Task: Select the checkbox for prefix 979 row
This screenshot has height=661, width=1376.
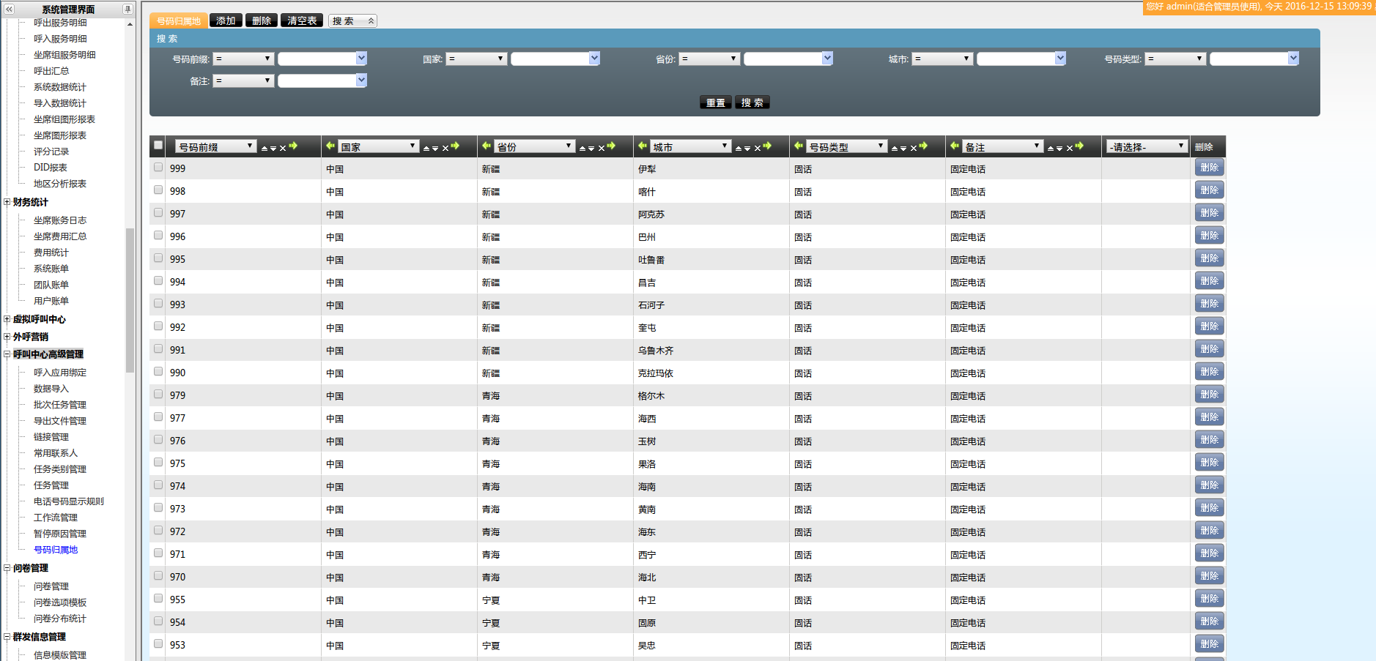Action: [x=158, y=395]
